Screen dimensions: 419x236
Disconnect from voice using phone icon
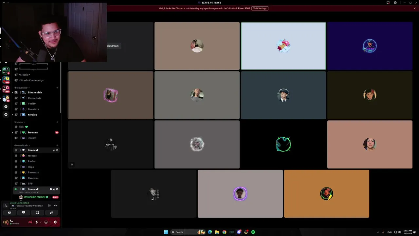point(55,206)
